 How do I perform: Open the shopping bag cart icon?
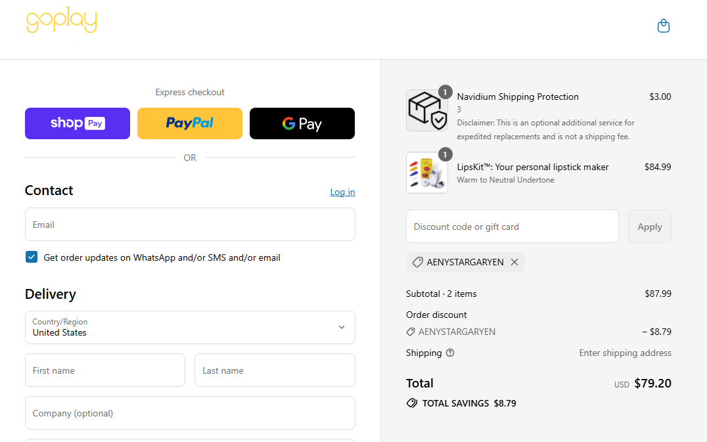[663, 26]
